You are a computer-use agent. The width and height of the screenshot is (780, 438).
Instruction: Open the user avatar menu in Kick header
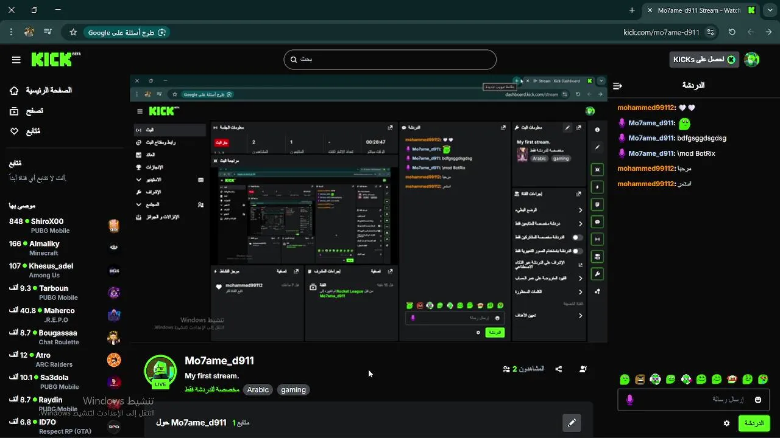752,59
